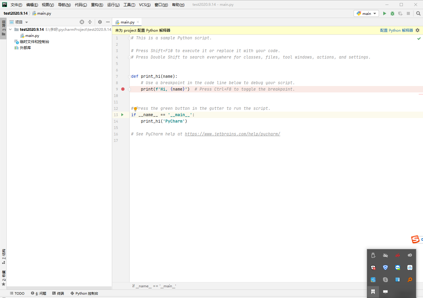This screenshot has height=298, width=423.
Task: Run with coverage icon in toolbar
Action: (x=400, y=13)
